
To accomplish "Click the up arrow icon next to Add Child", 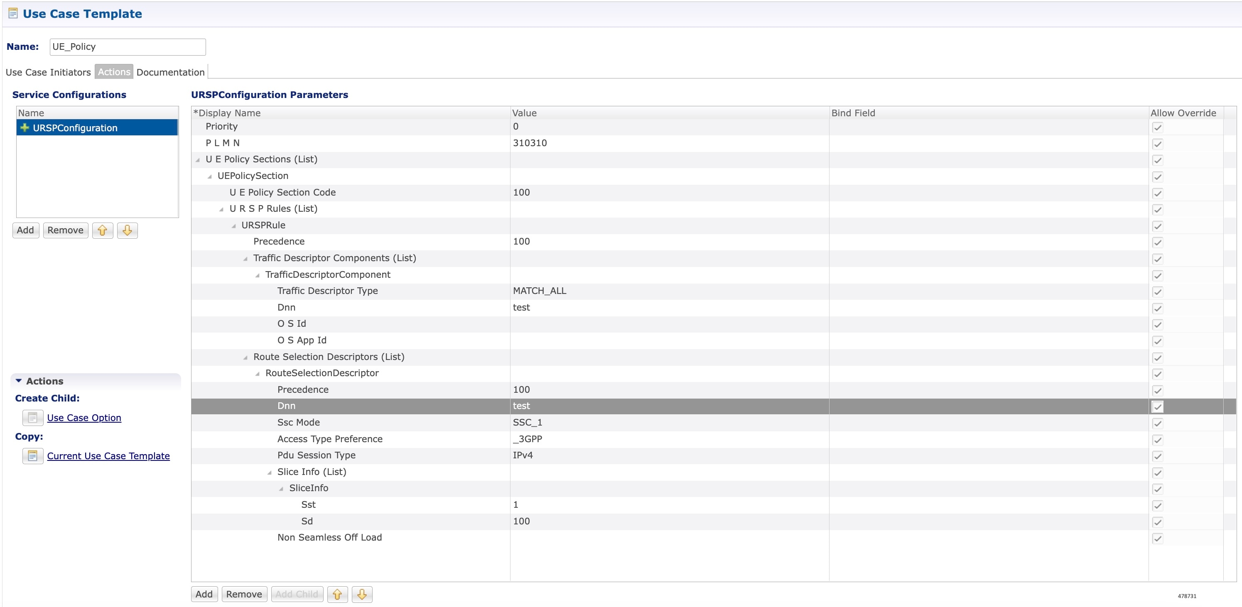I will (337, 594).
